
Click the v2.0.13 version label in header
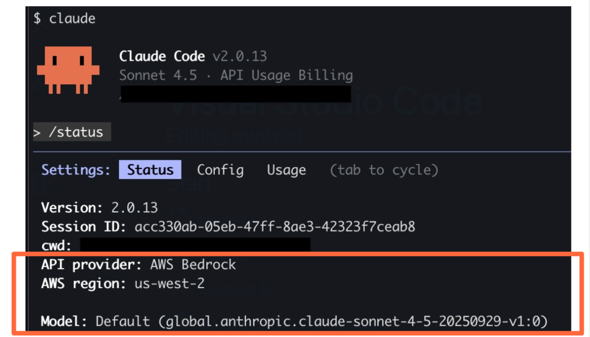tap(239, 56)
